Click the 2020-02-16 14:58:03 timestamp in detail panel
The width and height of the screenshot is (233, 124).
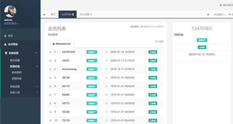[202, 54]
